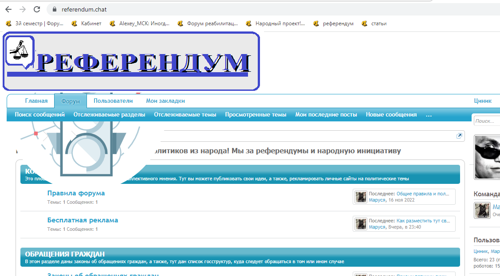Open the "Кабинет" bookmark
500x276 pixels.
(x=87, y=23)
